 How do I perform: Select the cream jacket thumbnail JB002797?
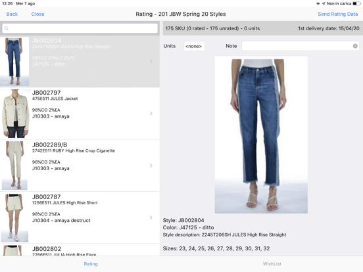click(x=15, y=113)
